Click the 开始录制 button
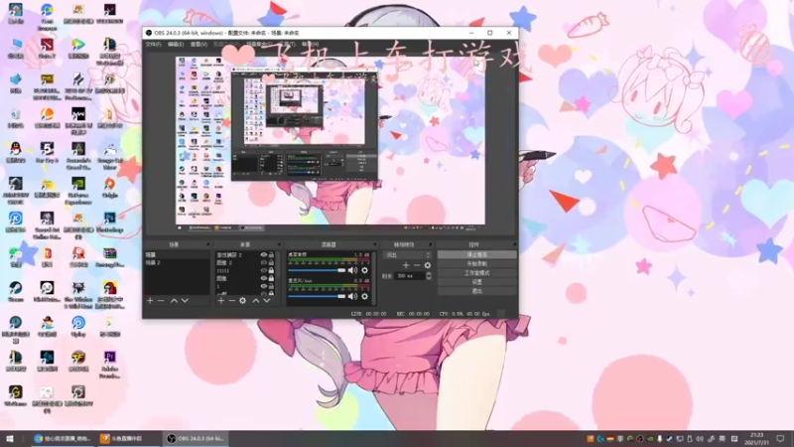This screenshot has width=794, height=447. 476,264
